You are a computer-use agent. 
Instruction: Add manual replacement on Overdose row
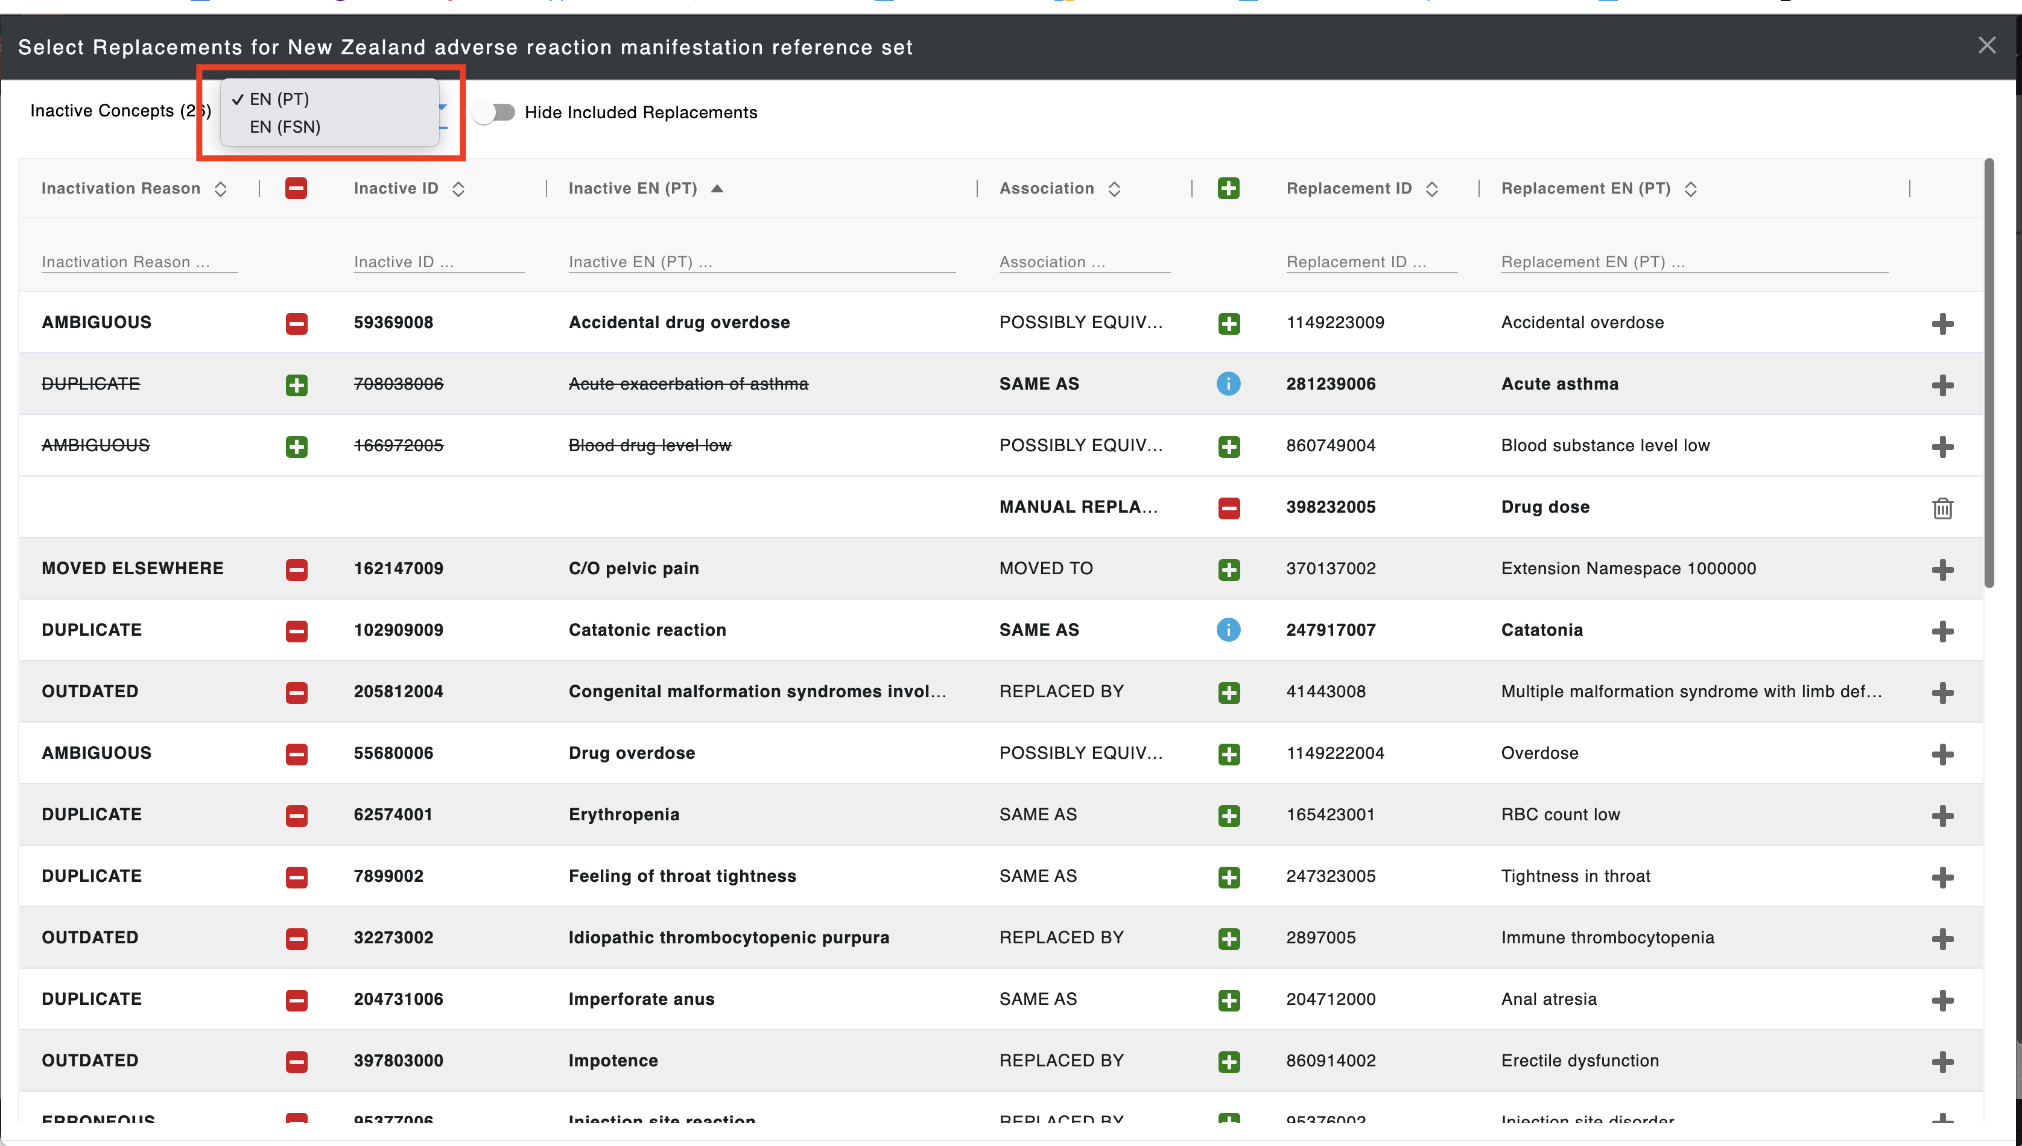[x=1942, y=754]
